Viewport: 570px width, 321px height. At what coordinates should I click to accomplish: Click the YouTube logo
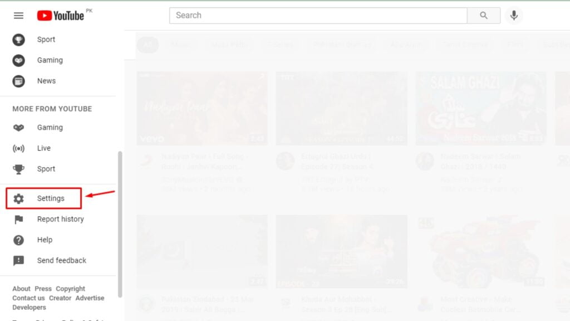pos(61,16)
